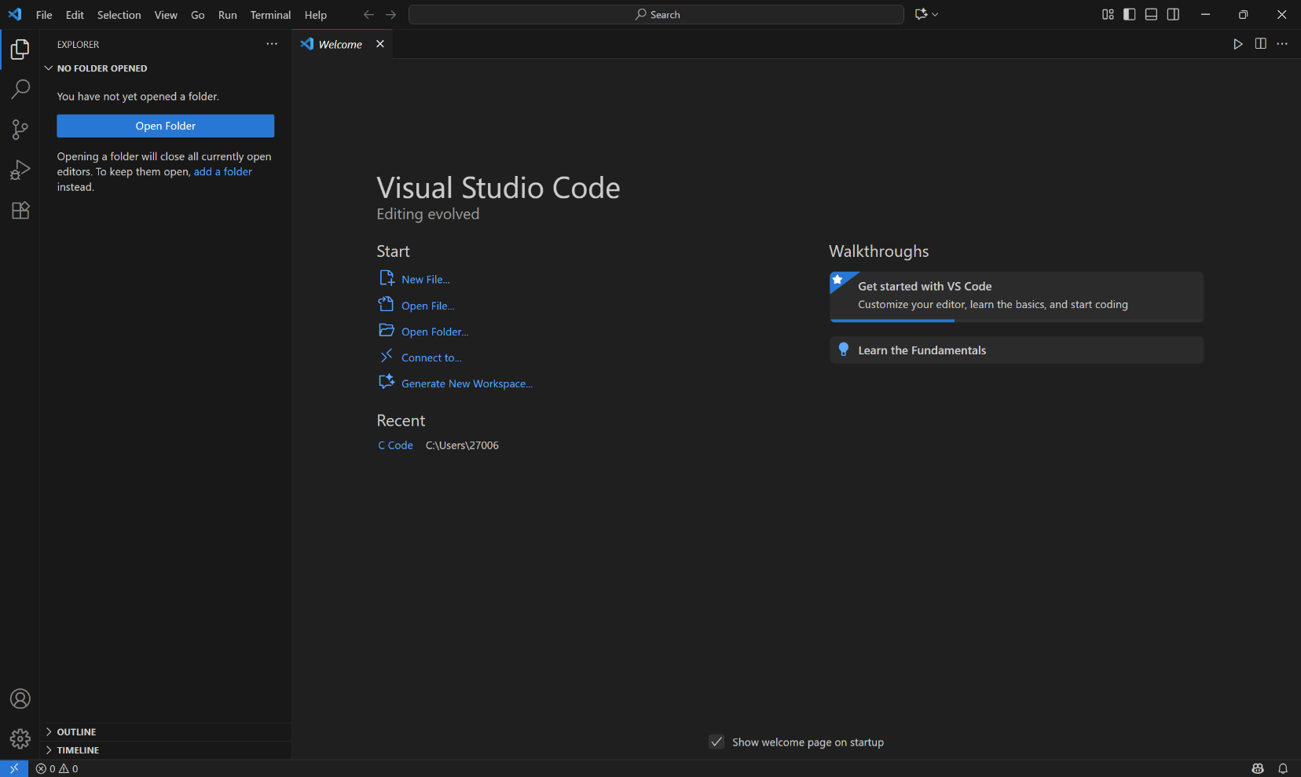Open the Explorer view in activity bar
The height and width of the screenshot is (777, 1301).
coord(20,49)
